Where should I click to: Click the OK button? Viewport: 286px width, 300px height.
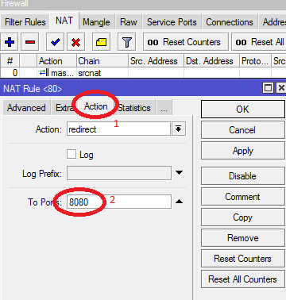(243, 109)
